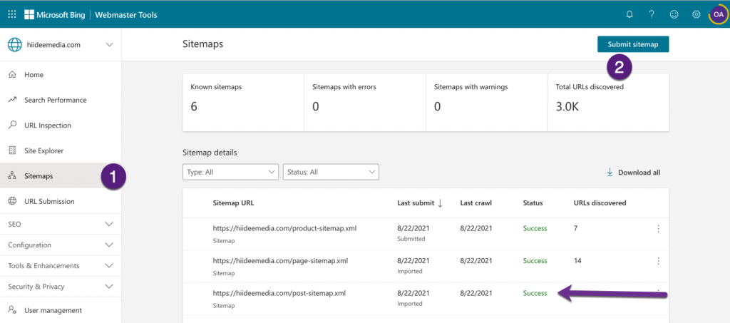730x323 pixels.
Task: Open the hiideemedia.com site selector
Action: tap(61, 45)
